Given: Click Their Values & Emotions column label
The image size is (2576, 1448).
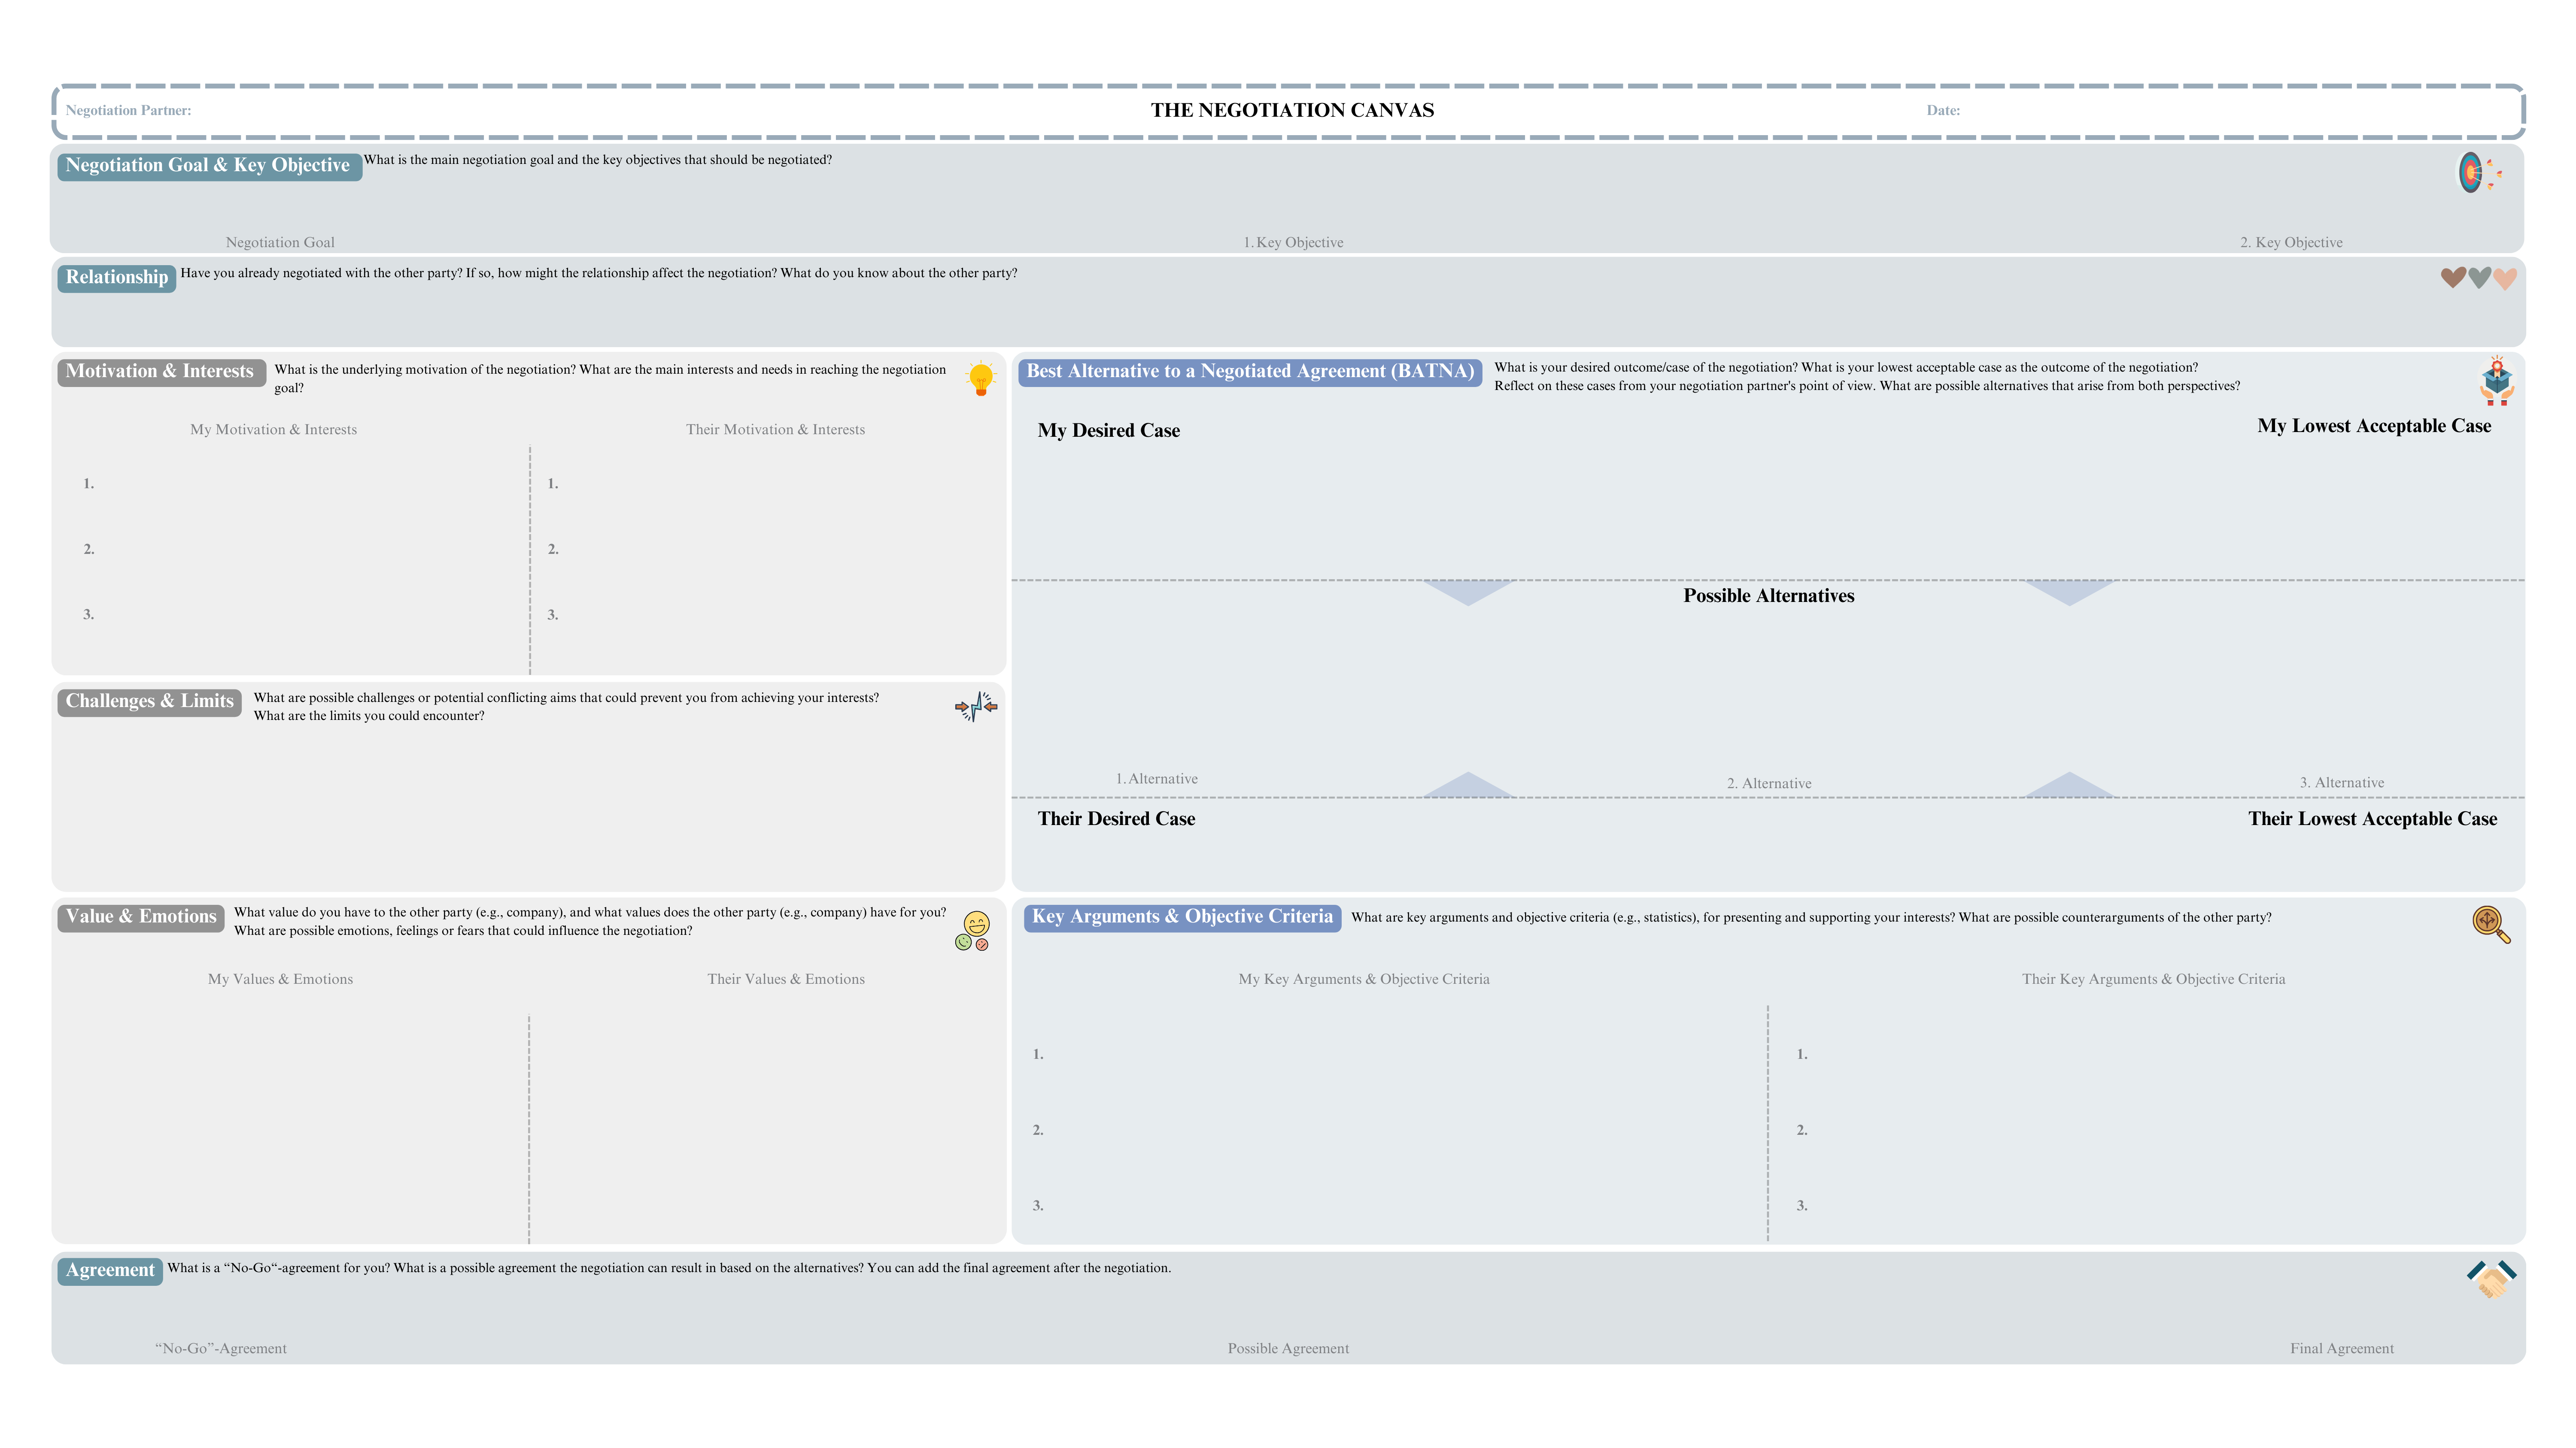Looking at the screenshot, I should coord(786,979).
